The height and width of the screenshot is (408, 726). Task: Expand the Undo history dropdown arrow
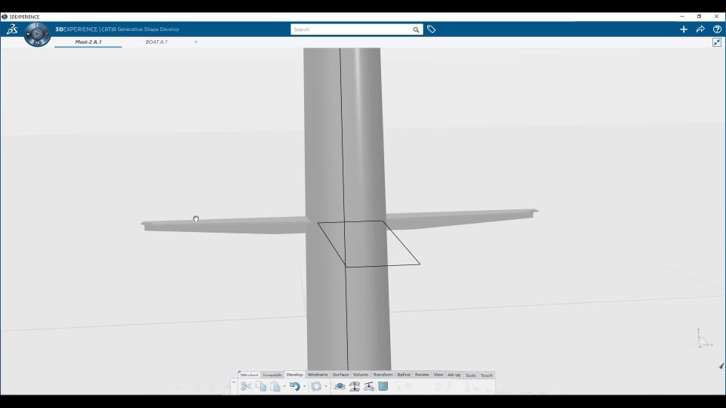[x=304, y=386]
